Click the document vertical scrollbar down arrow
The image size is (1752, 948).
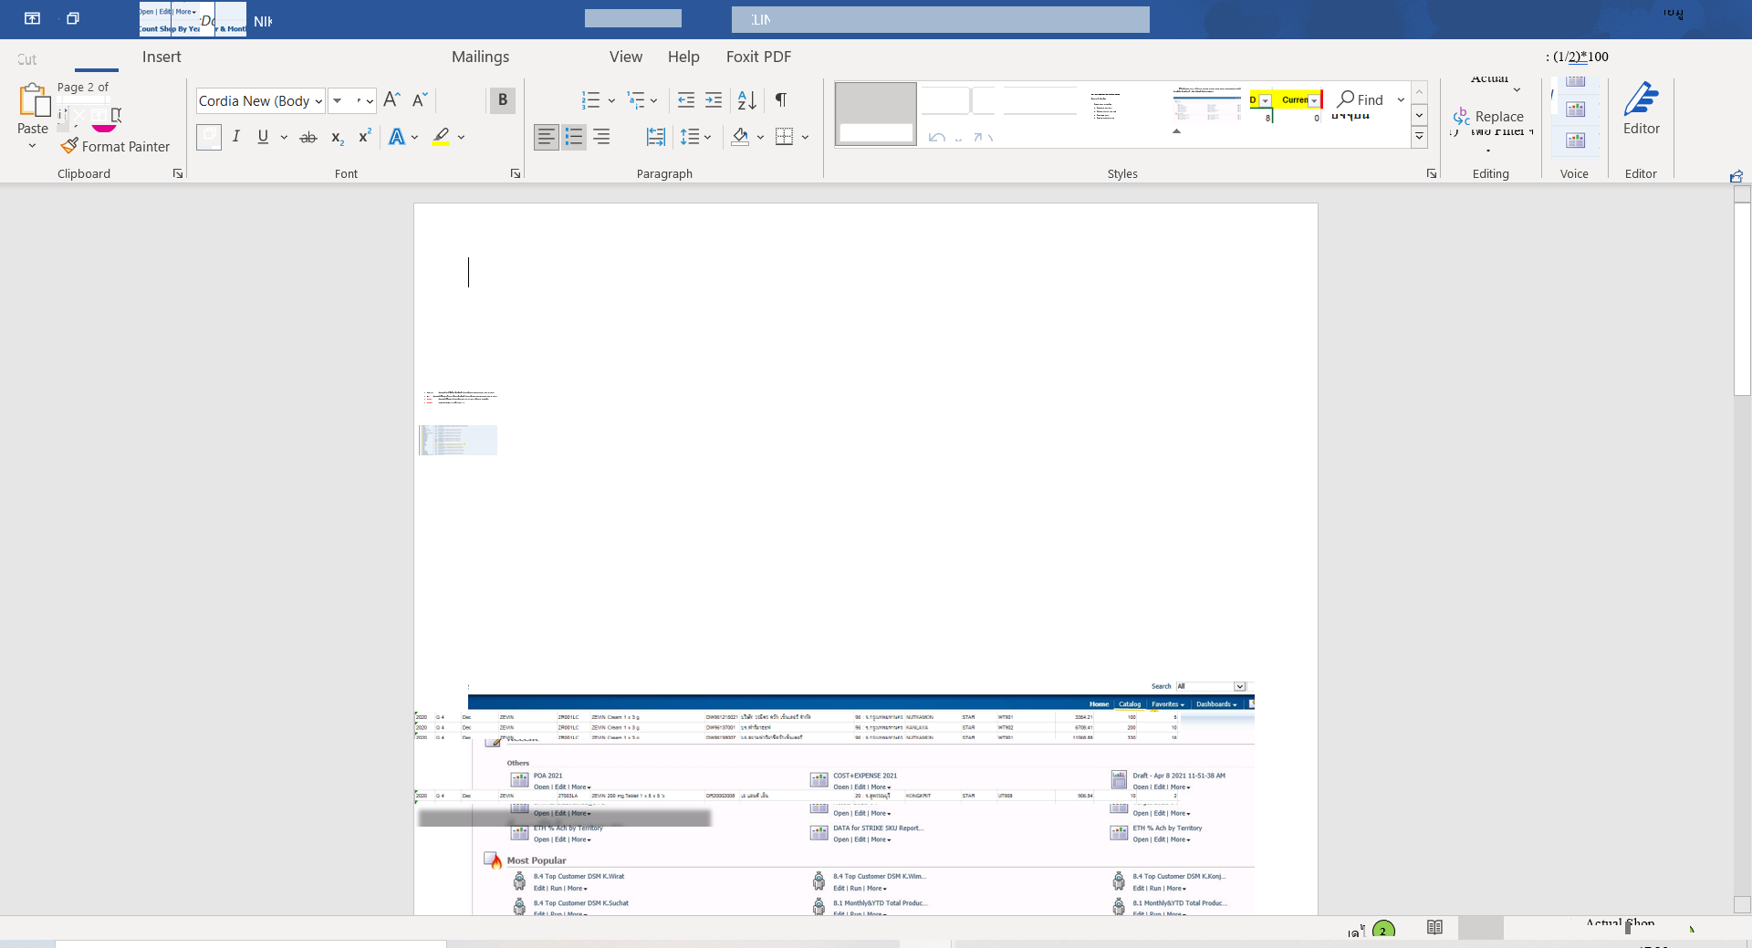[1742, 905]
